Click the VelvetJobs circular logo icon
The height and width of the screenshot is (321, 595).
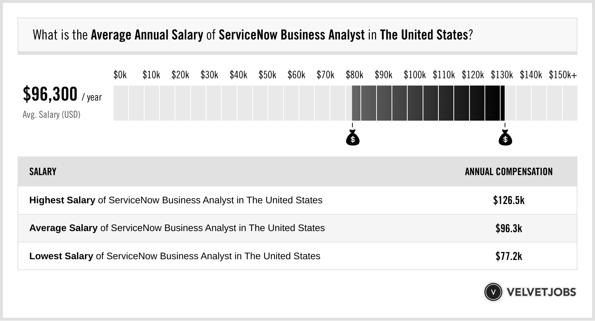point(493,292)
